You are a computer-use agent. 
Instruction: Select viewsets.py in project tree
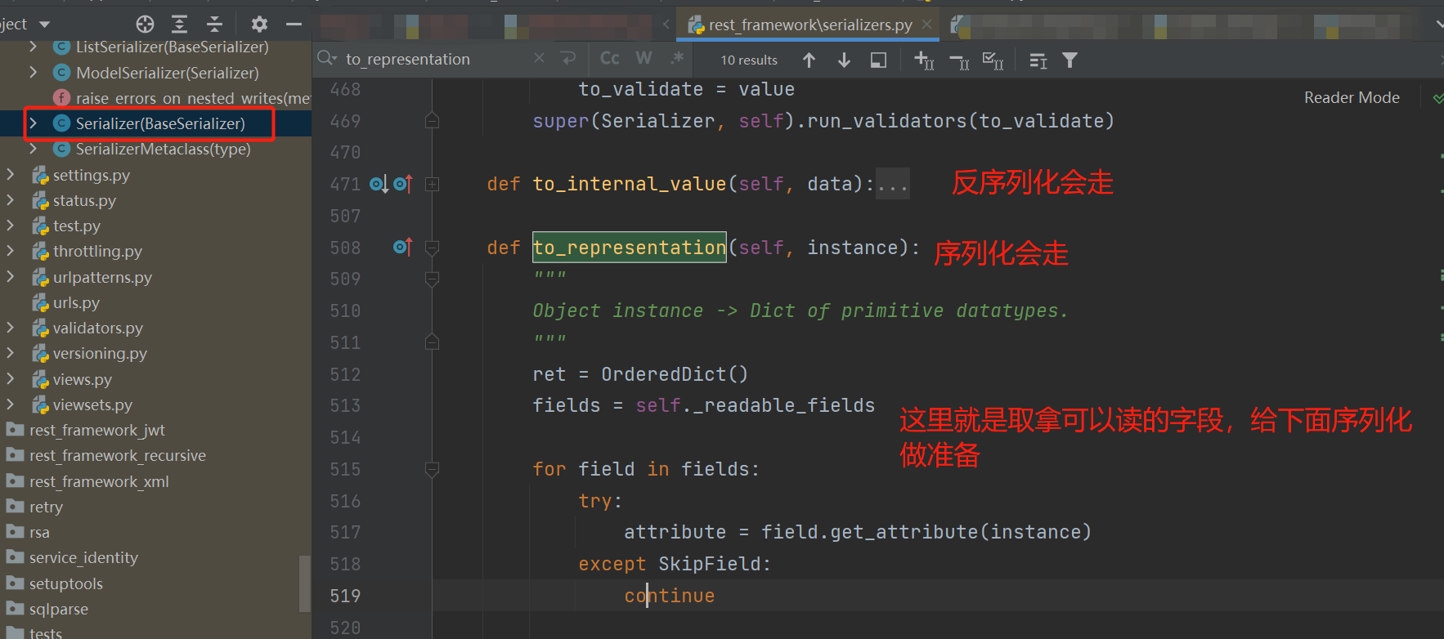pos(92,404)
